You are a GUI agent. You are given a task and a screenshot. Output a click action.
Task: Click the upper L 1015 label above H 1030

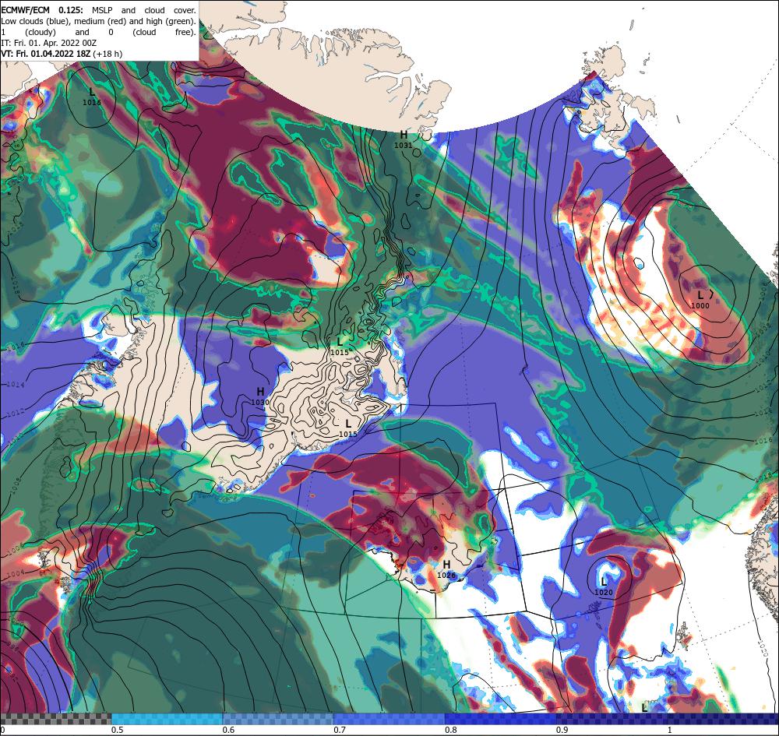[340, 347]
